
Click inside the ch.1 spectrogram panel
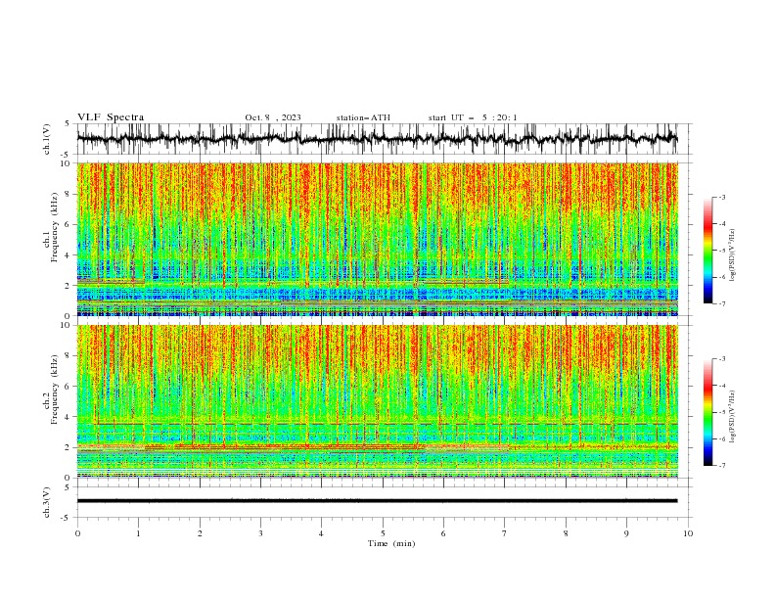[377, 239]
